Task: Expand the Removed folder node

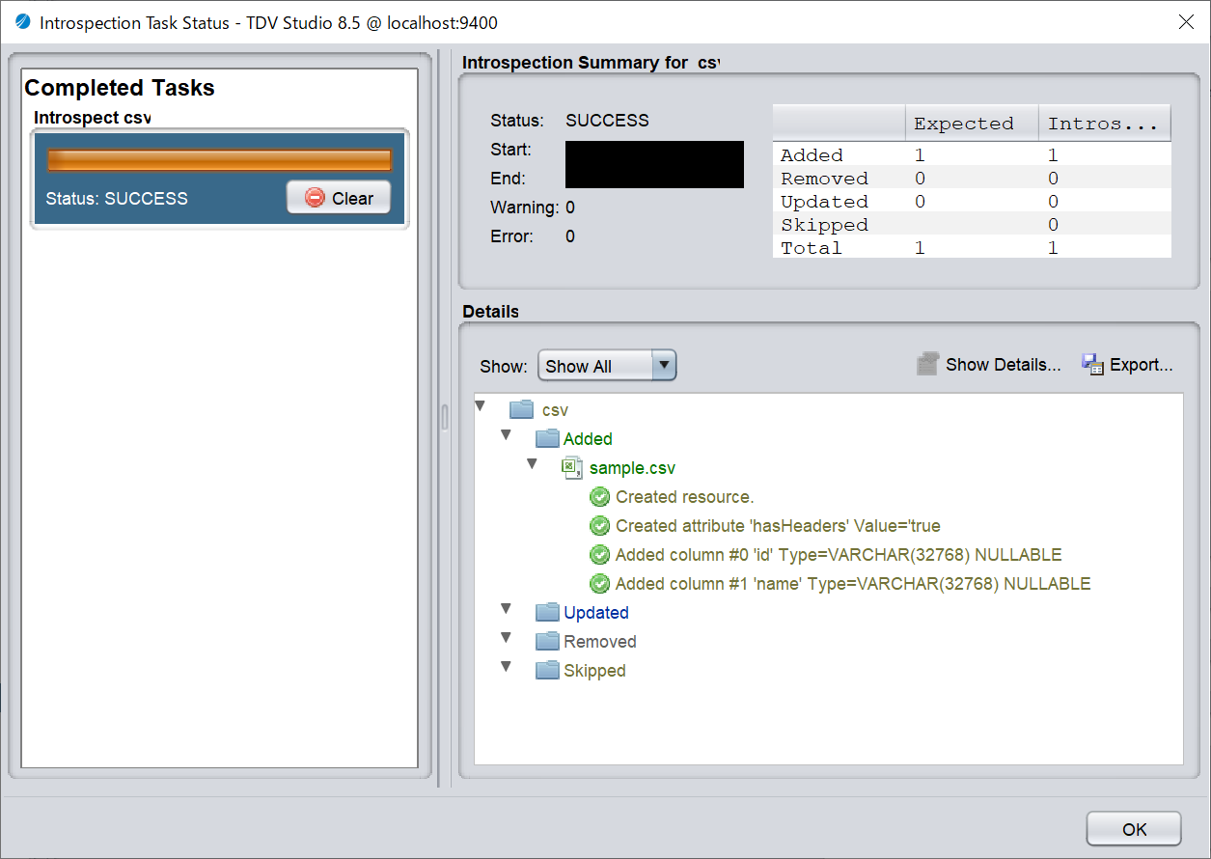Action: tap(506, 638)
